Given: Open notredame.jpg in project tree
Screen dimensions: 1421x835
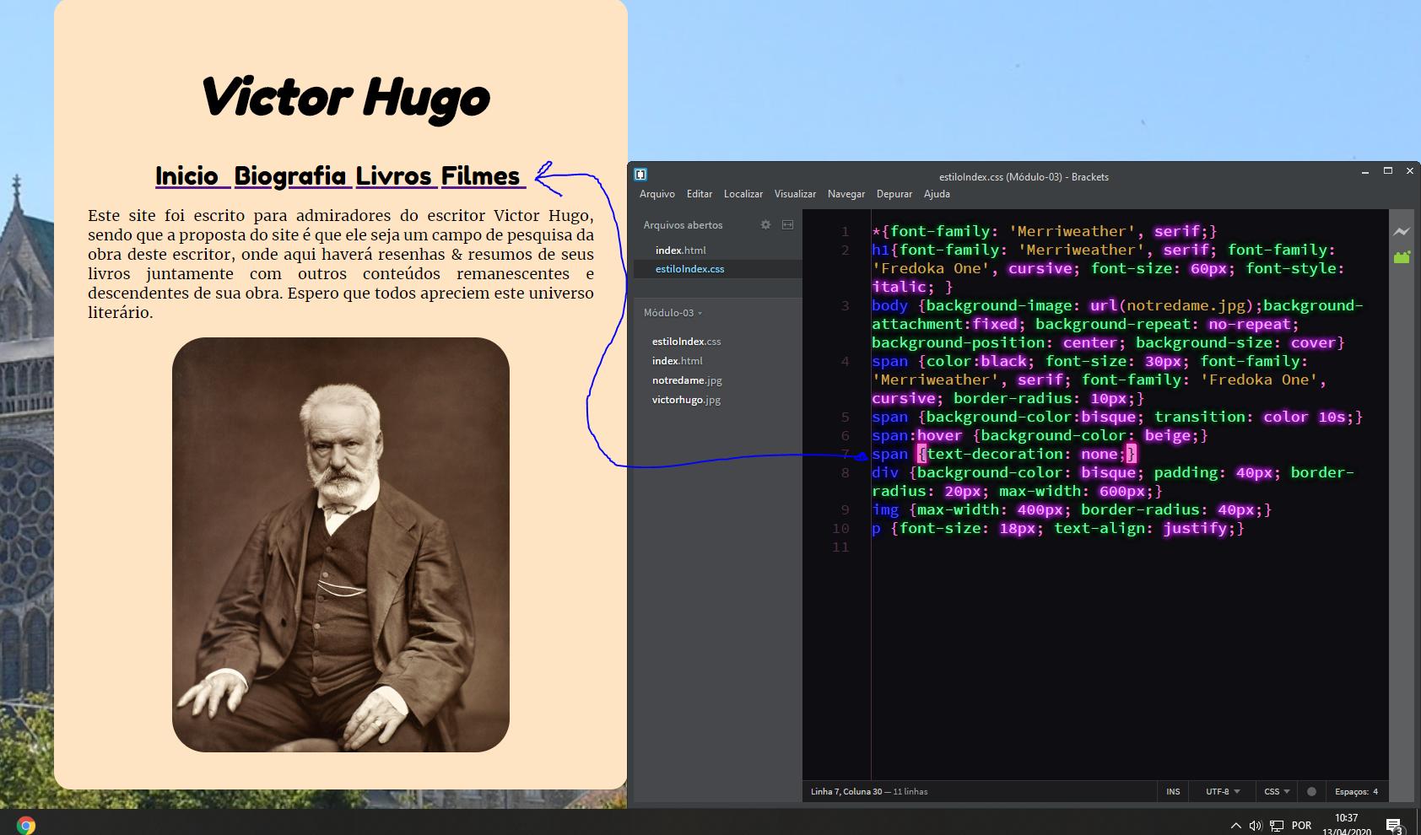Looking at the screenshot, I should 687,380.
